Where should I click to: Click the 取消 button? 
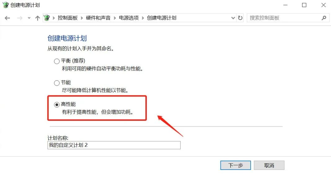(269, 165)
